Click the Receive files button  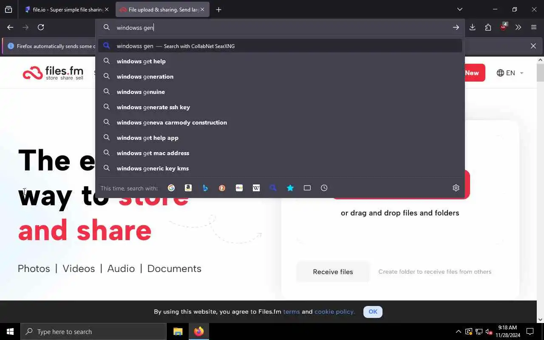[333, 272]
